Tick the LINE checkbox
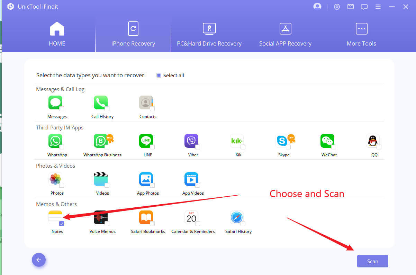Screen dimensions: 416x275 coord(152,147)
